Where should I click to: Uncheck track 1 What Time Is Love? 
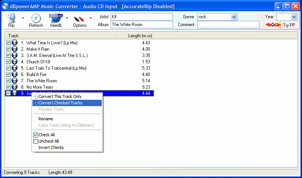8,42
